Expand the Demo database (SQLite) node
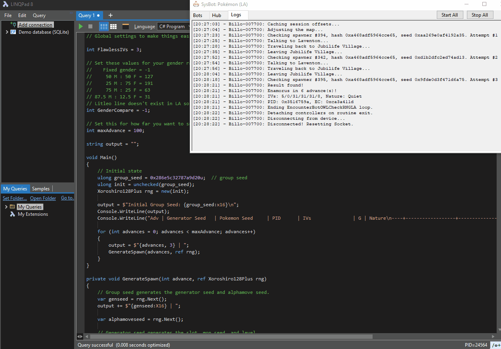 coord(7,32)
